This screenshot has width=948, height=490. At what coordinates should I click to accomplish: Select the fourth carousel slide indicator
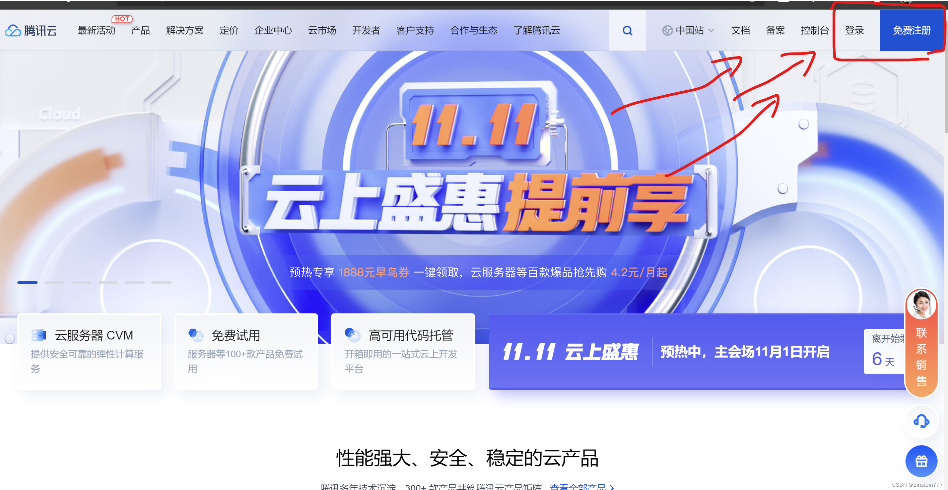108,283
